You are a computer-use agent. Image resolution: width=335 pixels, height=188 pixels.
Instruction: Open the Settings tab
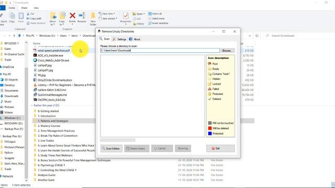119,39
